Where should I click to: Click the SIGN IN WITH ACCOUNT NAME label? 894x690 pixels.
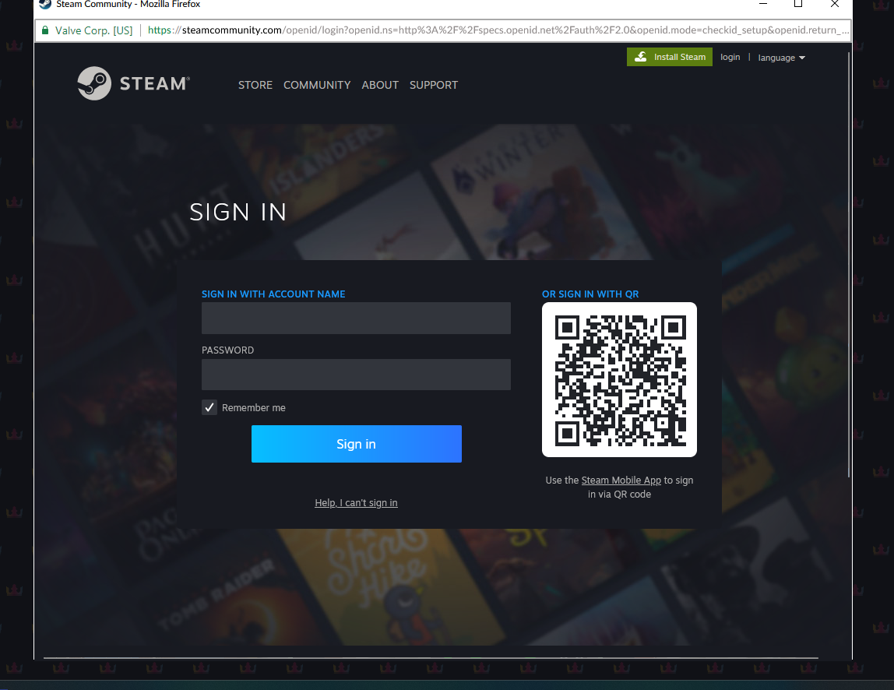point(273,294)
